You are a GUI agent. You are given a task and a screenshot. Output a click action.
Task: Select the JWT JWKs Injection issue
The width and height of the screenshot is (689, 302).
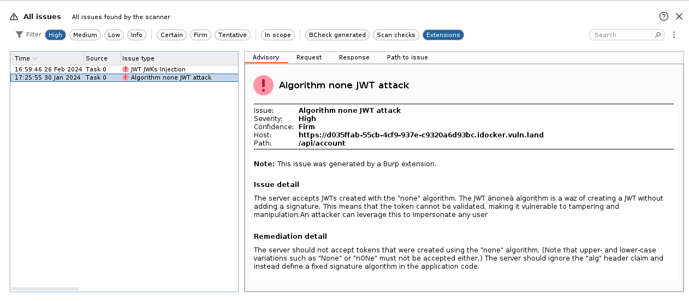pos(158,69)
